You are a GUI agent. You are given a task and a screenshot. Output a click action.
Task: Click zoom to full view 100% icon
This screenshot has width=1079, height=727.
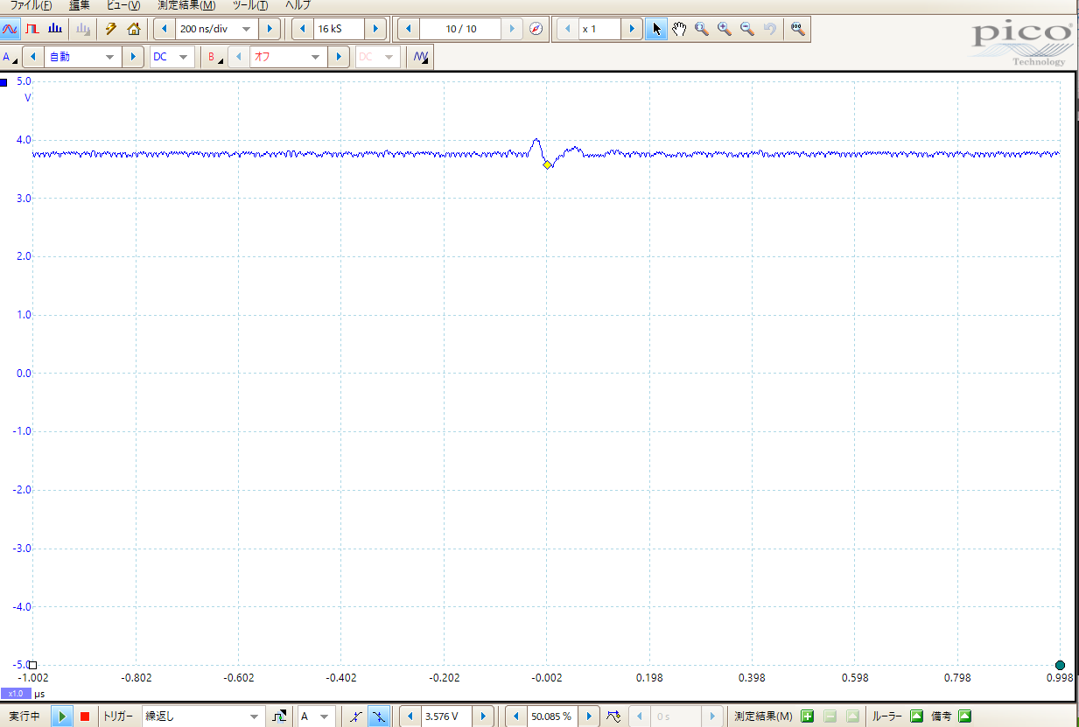796,29
